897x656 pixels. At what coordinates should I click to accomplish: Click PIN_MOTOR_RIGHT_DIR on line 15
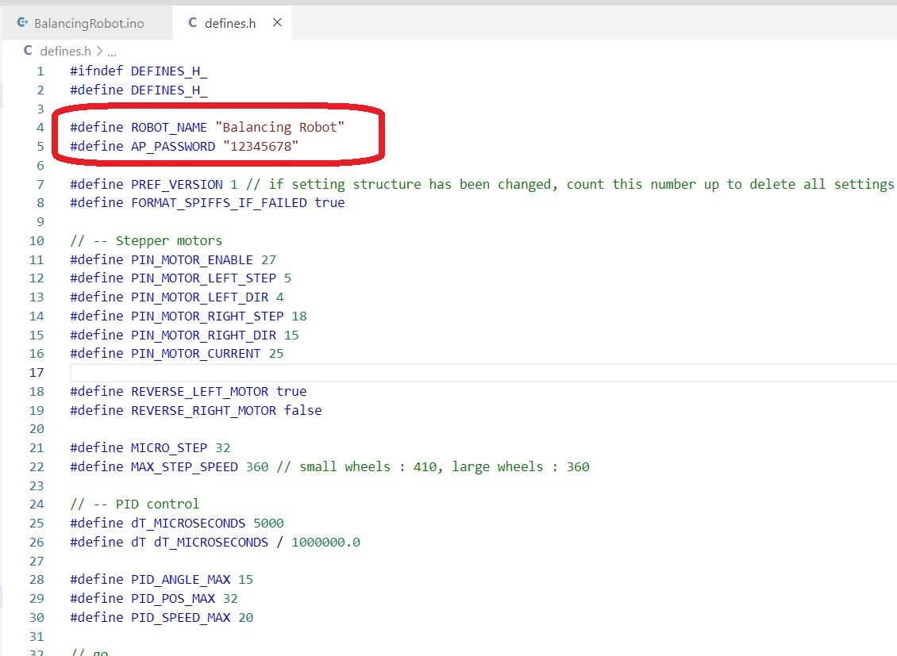(203, 334)
